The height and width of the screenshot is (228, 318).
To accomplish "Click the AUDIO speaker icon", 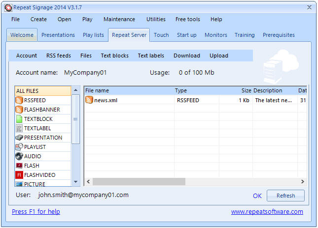I will pos(19,156).
